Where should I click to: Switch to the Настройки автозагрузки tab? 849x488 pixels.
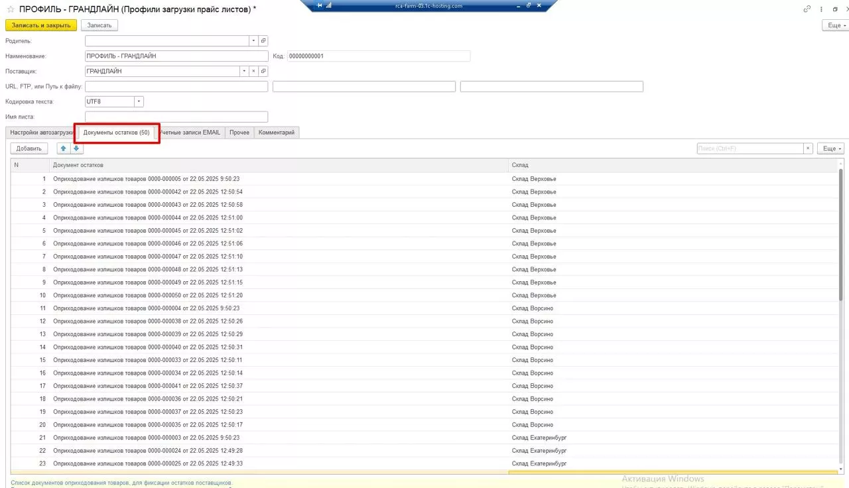tap(40, 133)
